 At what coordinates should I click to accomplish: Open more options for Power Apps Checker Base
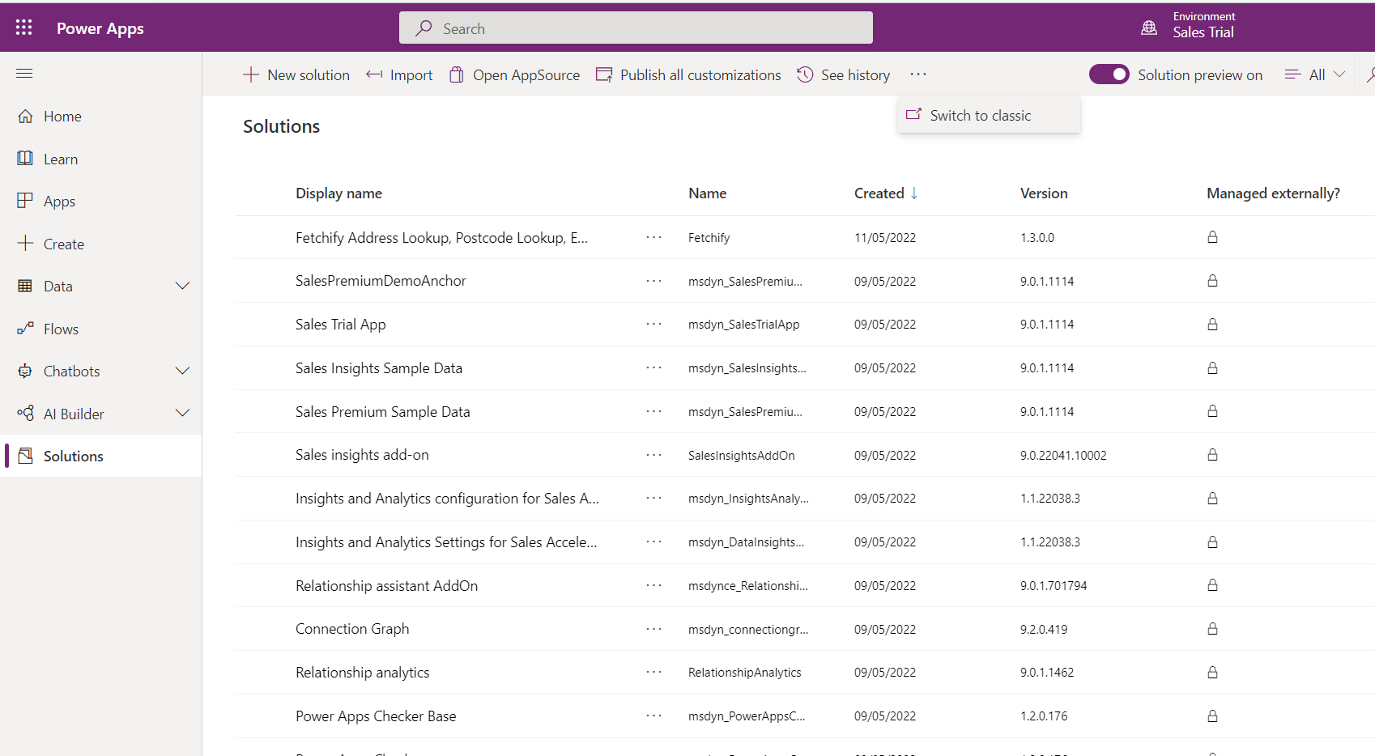tap(654, 716)
